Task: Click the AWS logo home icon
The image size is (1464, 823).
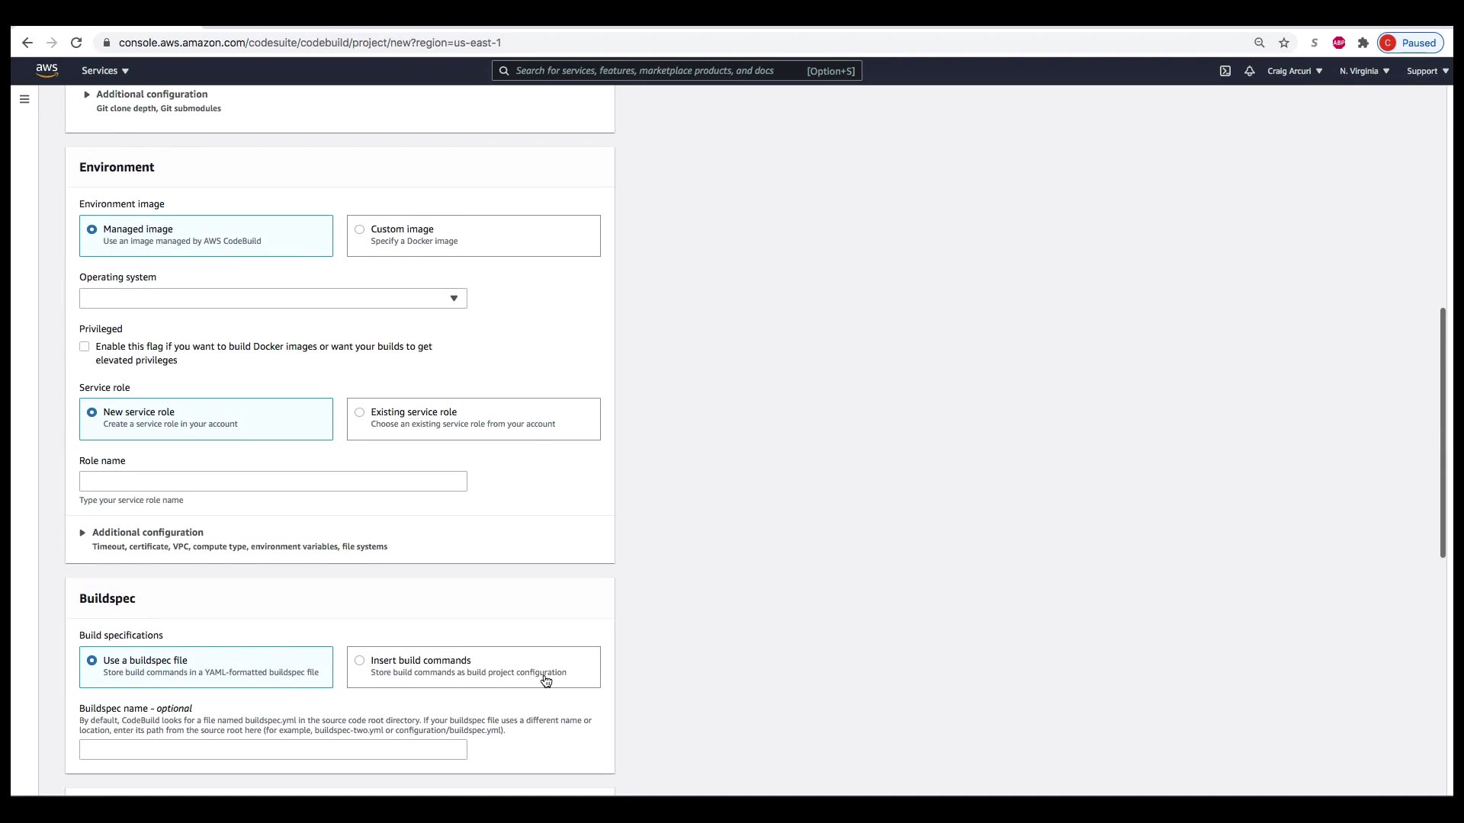Action: (x=47, y=70)
